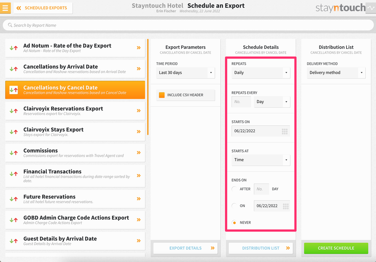Click the After number of days field
Image resolution: width=376 pixels, height=262 pixels.
[262, 189]
